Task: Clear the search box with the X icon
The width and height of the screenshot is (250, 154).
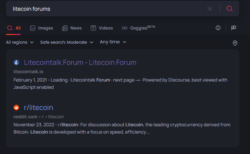Action: (x=210, y=9)
